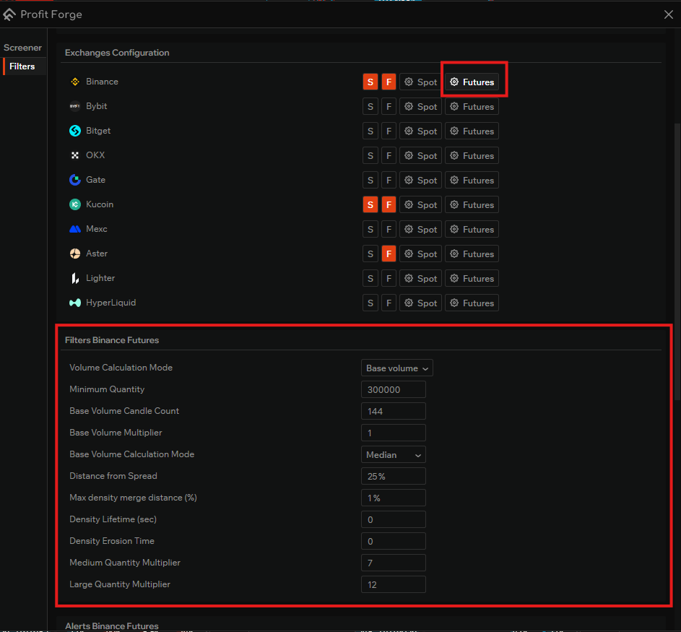Close the Profit Forge window
This screenshot has width=681, height=632.
coord(669,14)
